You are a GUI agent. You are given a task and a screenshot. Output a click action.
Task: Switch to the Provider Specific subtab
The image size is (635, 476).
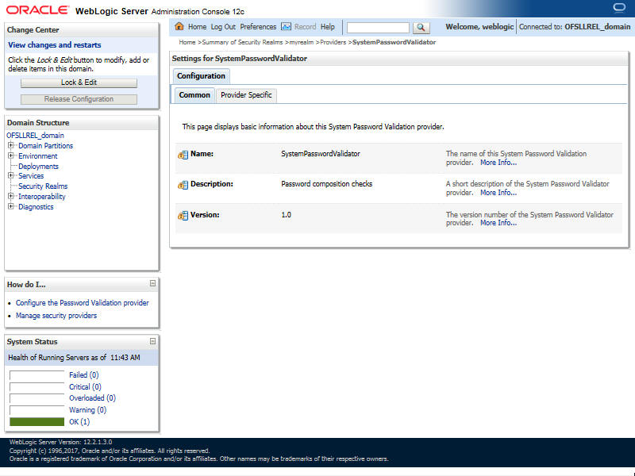click(246, 95)
